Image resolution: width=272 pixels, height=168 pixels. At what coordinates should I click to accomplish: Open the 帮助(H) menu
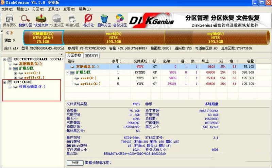coord(85,9)
